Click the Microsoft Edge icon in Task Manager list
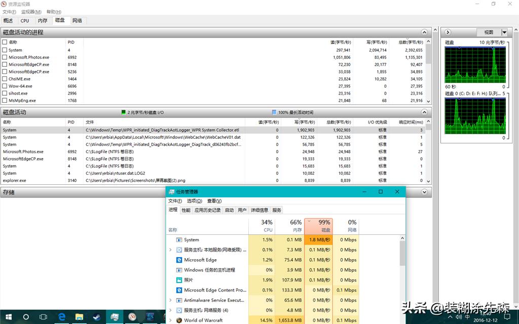 [179, 260]
